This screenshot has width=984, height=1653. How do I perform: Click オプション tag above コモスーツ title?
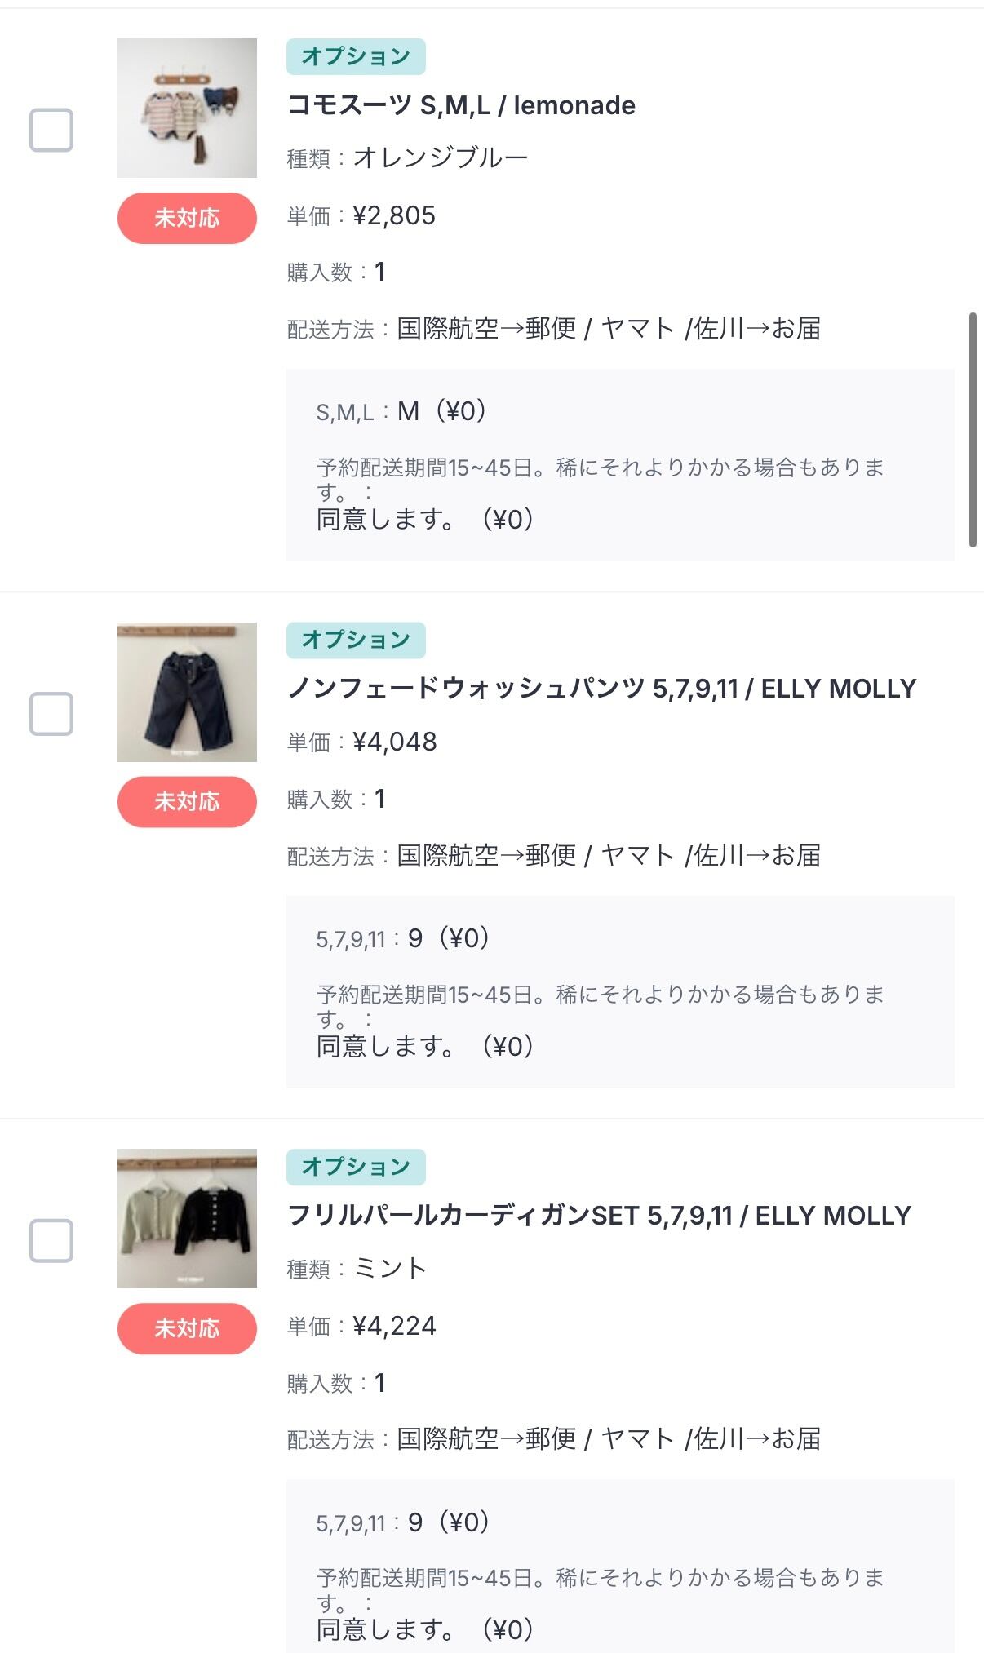[356, 56]
